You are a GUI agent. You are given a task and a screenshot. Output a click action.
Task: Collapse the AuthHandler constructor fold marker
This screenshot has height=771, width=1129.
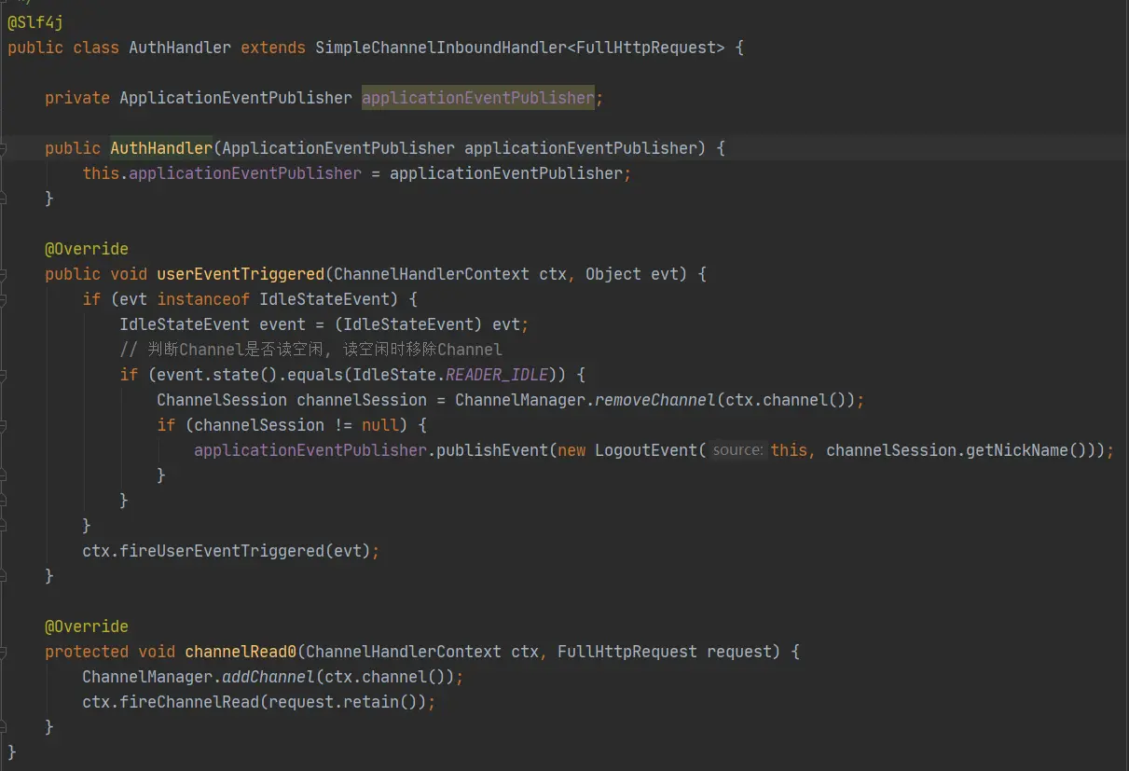(4, 148)
